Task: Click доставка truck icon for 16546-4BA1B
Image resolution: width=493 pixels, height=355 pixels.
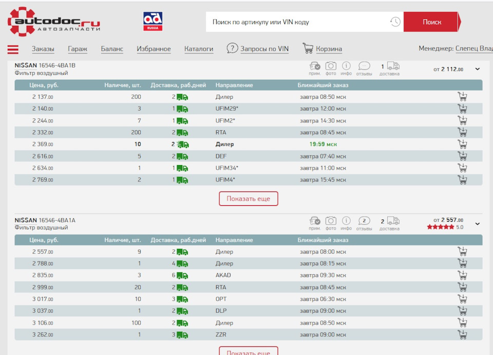Action: (393, 66)
